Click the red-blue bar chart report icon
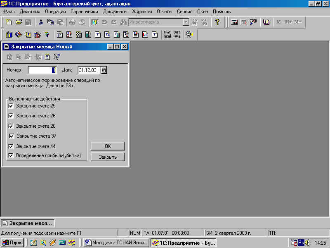Image resolution: width=330 pixels, height=248 pixels. [145, 34]
